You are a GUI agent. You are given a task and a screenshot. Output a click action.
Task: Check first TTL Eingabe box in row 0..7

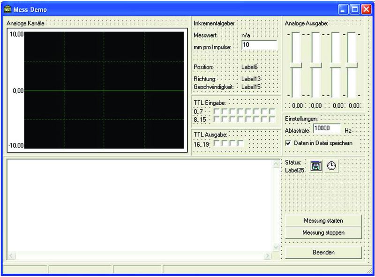pos(216,111)
